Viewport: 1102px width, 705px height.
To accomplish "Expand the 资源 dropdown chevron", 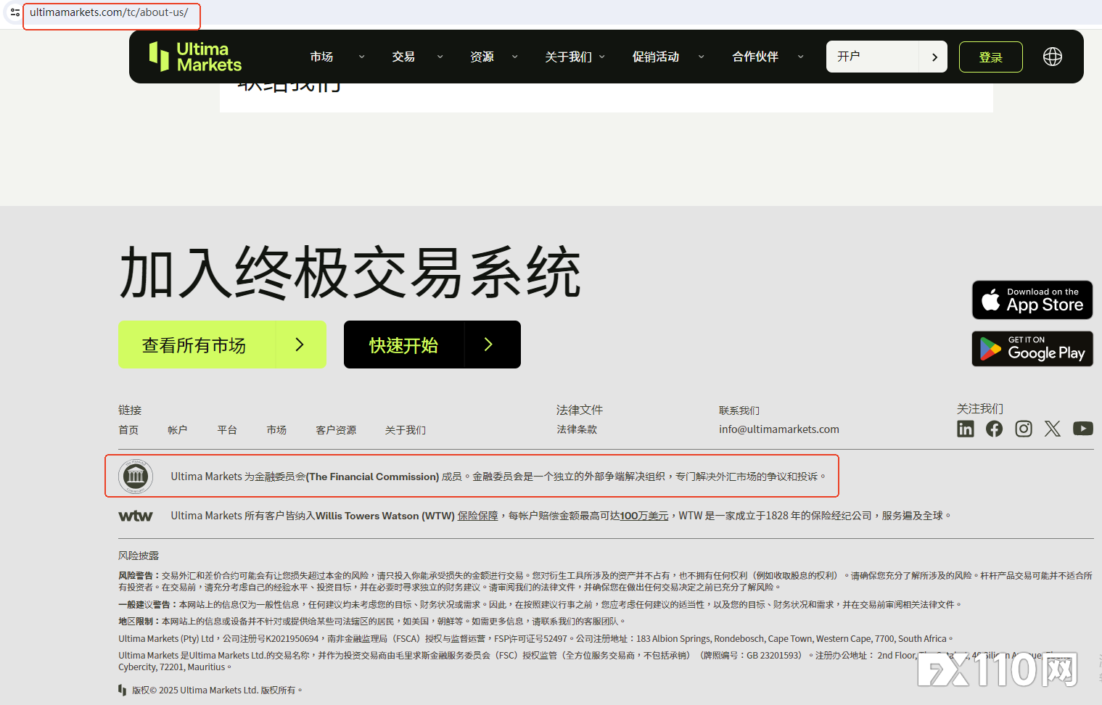I will pyautogui.click(x=514, y=57).
